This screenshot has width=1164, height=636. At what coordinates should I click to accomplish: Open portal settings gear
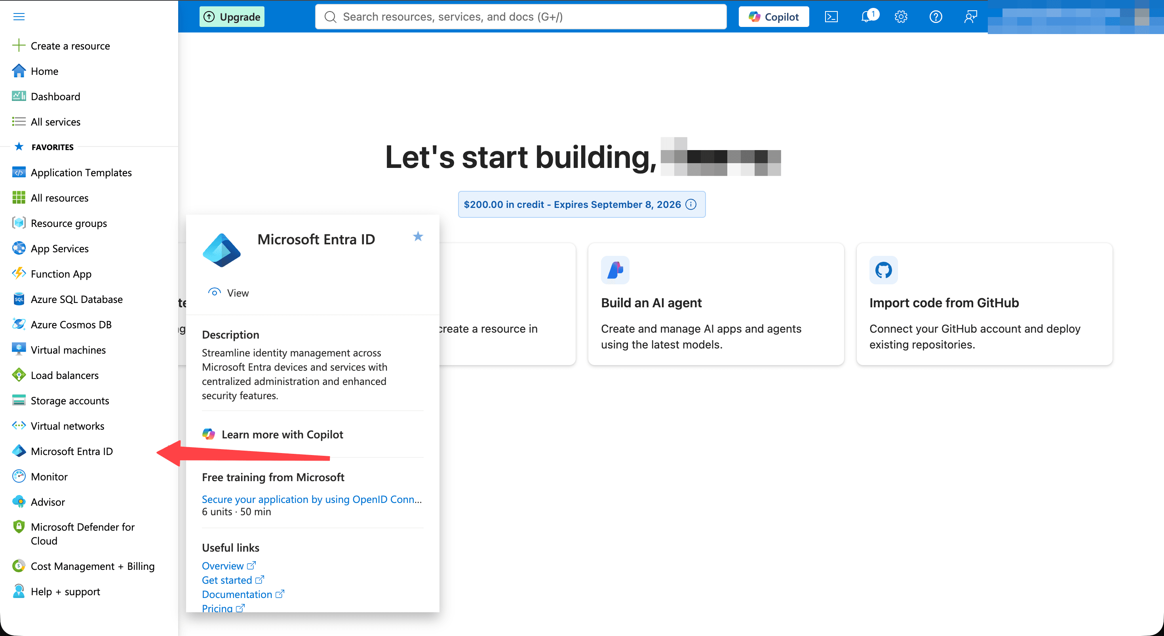point(901,17)
